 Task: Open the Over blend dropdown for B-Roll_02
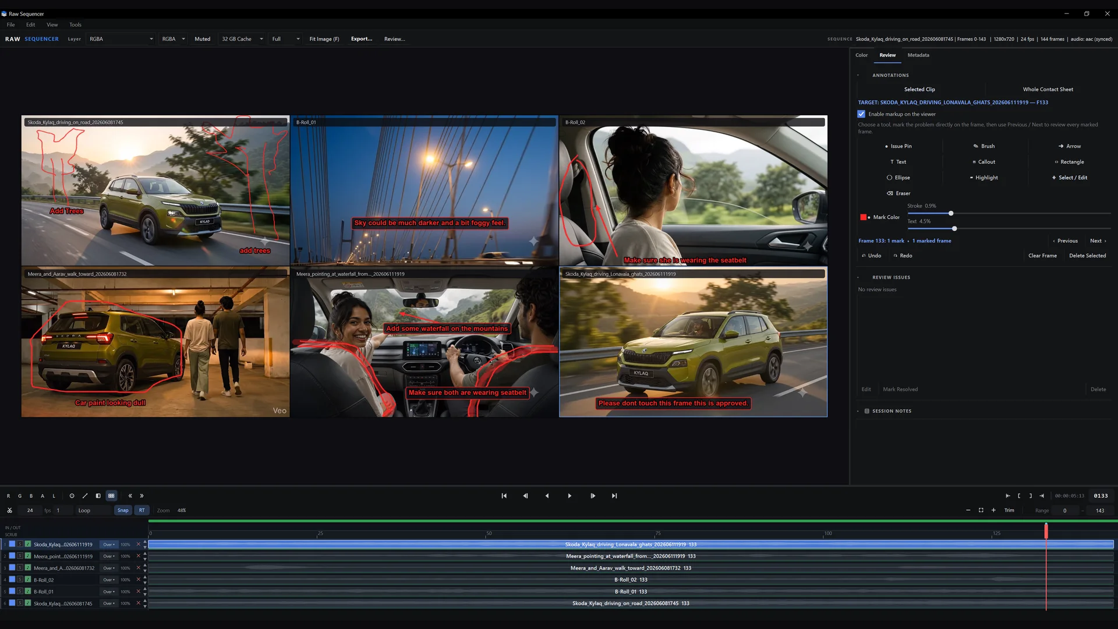(x=108, y=579)
